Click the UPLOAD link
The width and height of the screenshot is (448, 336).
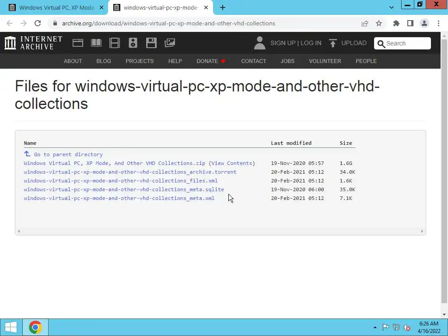tap(354, 43)
